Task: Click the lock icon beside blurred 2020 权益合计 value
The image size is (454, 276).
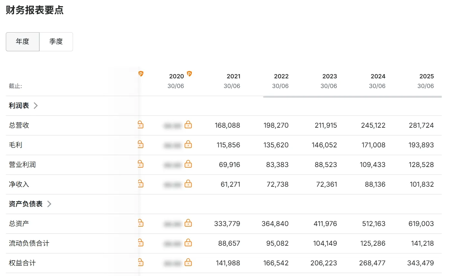Action: pos(188,262)
